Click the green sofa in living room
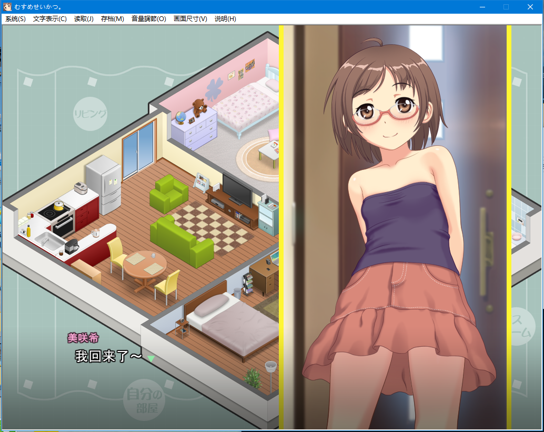Viewport: 544px width, 432px height. (x=181, y=242)
